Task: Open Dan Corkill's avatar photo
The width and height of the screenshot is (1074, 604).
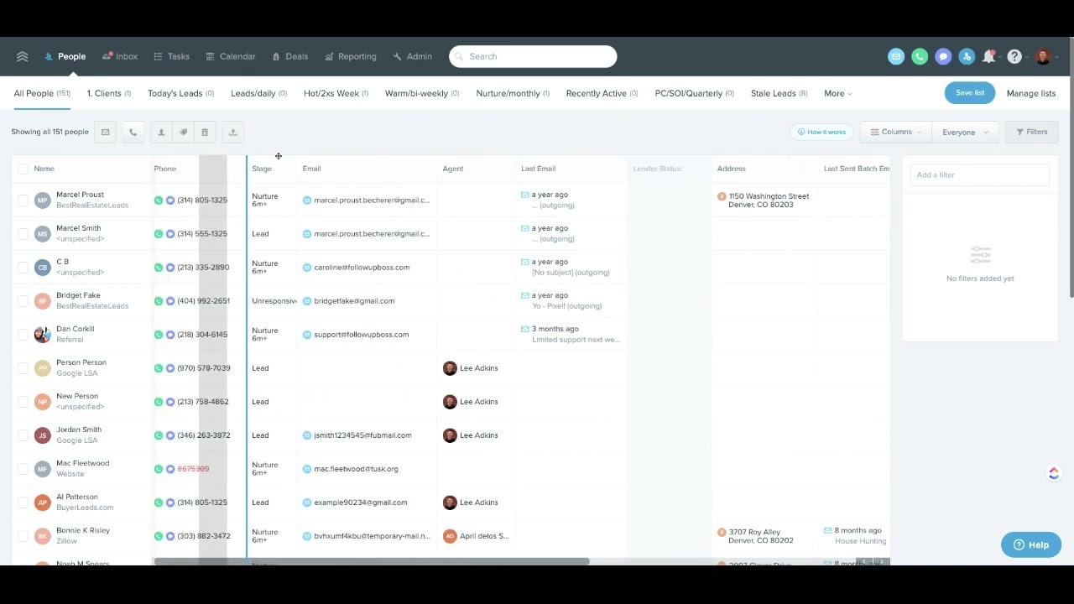Action: click(42, 335)
